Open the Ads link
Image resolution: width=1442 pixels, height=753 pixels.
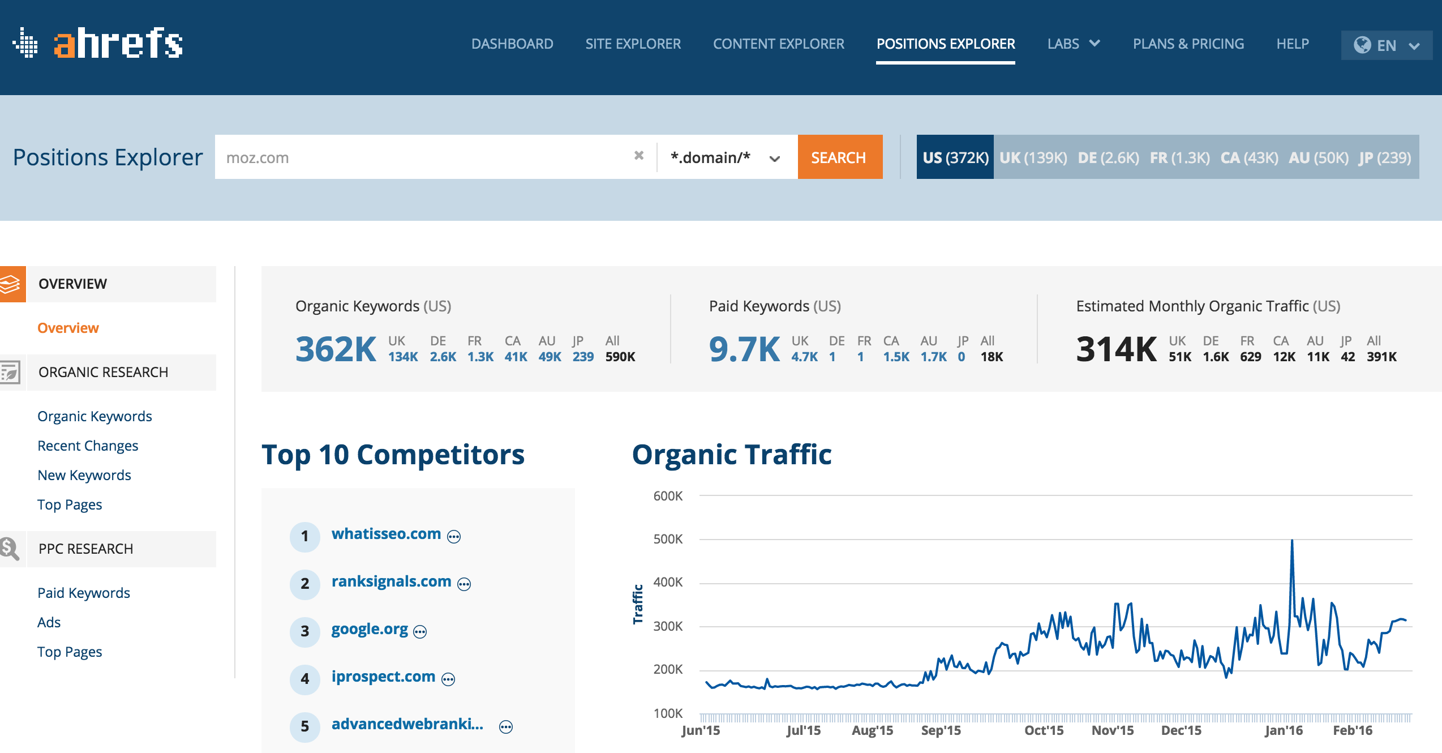49,622
